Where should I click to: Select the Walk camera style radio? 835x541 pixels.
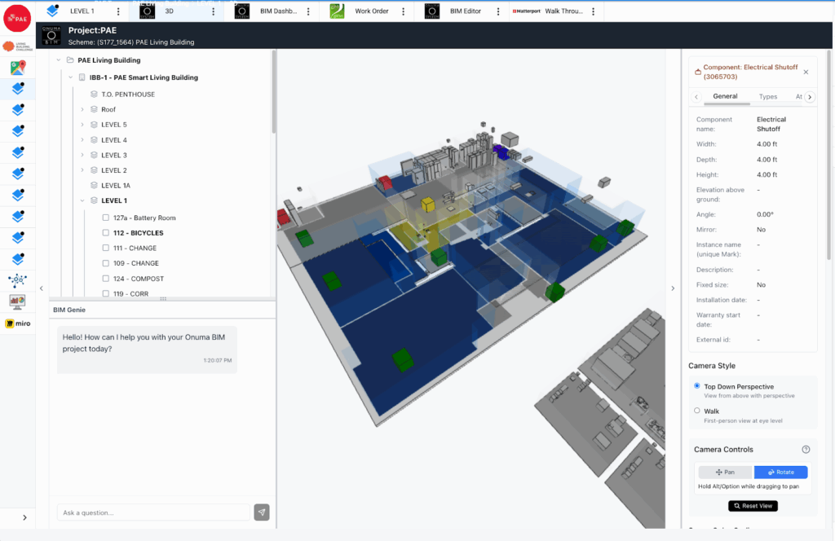click(696, 411)
